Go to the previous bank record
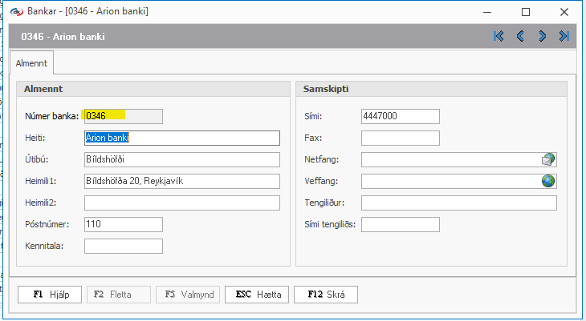The image size is (586, 321). click(520, 37)
